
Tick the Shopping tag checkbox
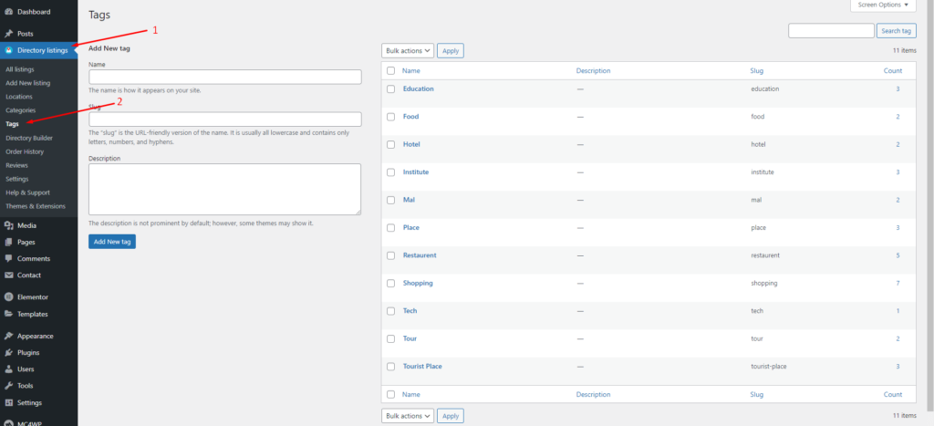coord(390,284)
